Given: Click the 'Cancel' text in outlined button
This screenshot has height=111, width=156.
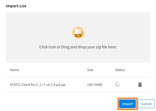Looking at the screenshot, I should point(146,104).
